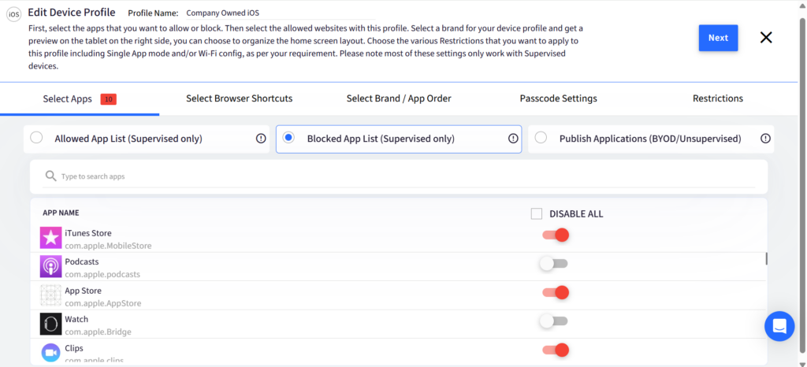Click the Clips camera icon
This screenshot has width=807, height=367.
point(50,353)
